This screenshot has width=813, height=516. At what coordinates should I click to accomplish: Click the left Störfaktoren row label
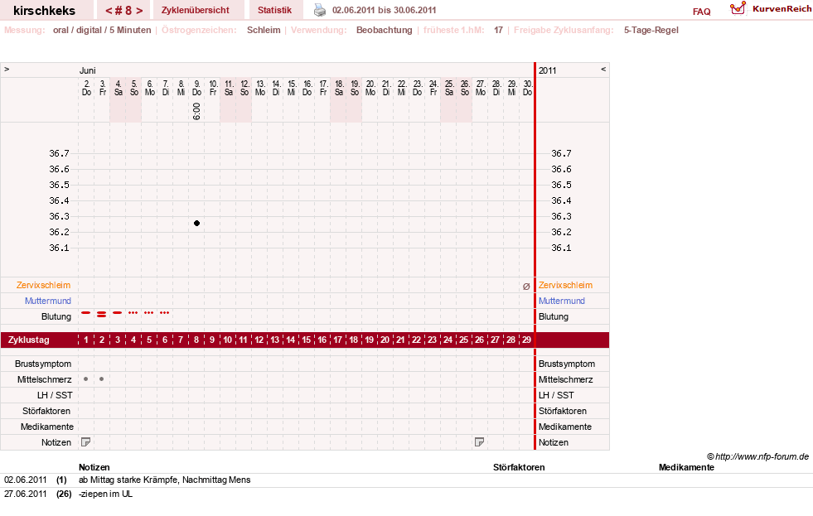(x=46, y=411)
